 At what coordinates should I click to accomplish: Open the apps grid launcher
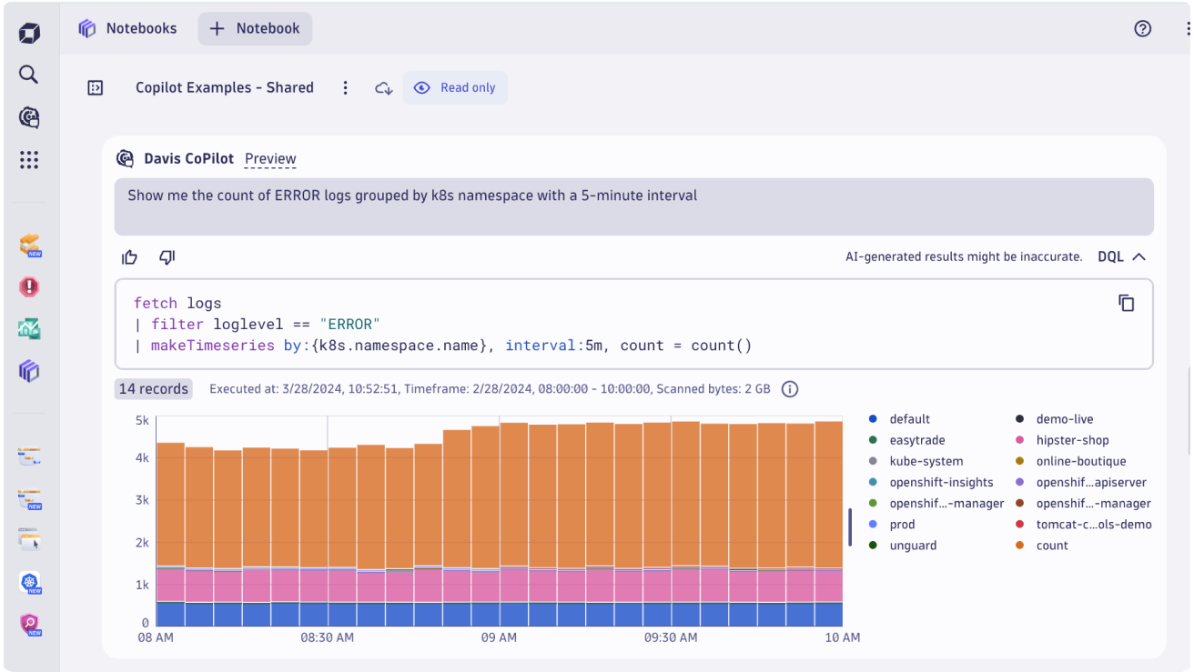(29, 160)
